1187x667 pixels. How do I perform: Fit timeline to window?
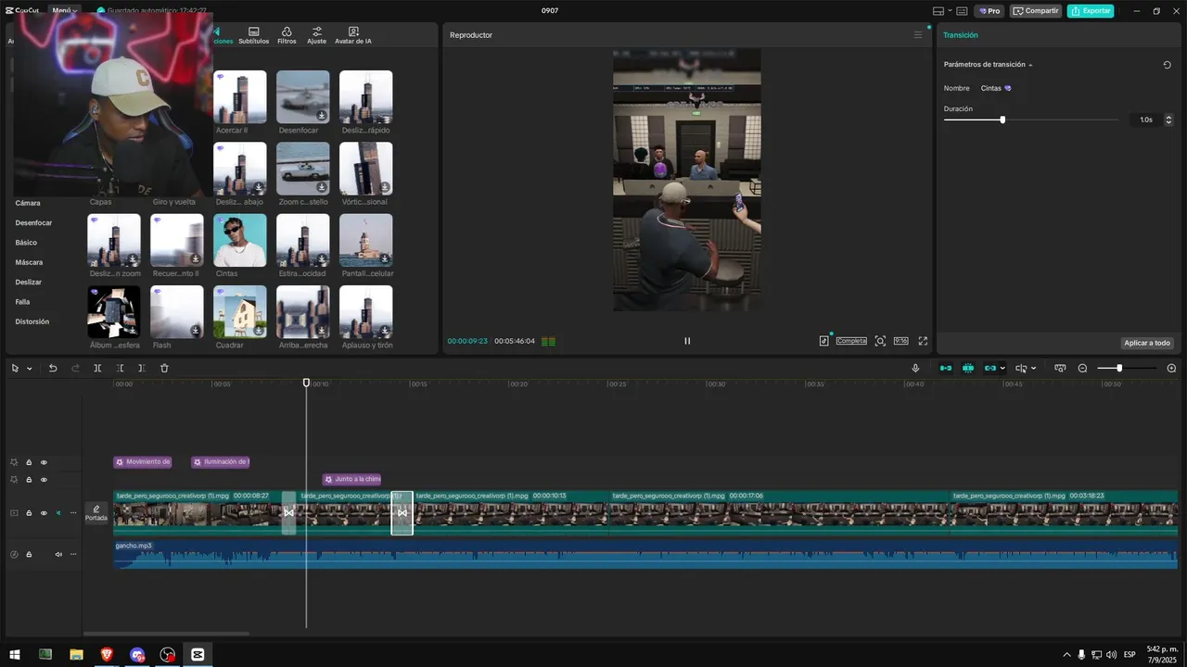(1060, 369)
